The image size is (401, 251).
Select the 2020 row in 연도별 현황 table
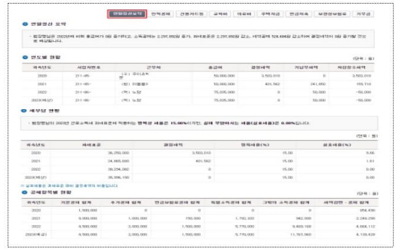coord(198,76)
